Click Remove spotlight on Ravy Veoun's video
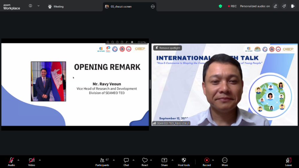Viewport: 299px width, 168px height. [x=168, y=48]
